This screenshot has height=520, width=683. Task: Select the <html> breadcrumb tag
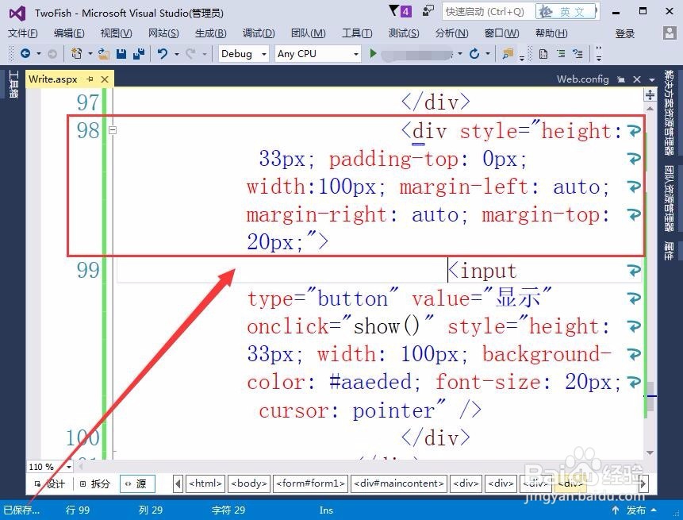point(205,483)
